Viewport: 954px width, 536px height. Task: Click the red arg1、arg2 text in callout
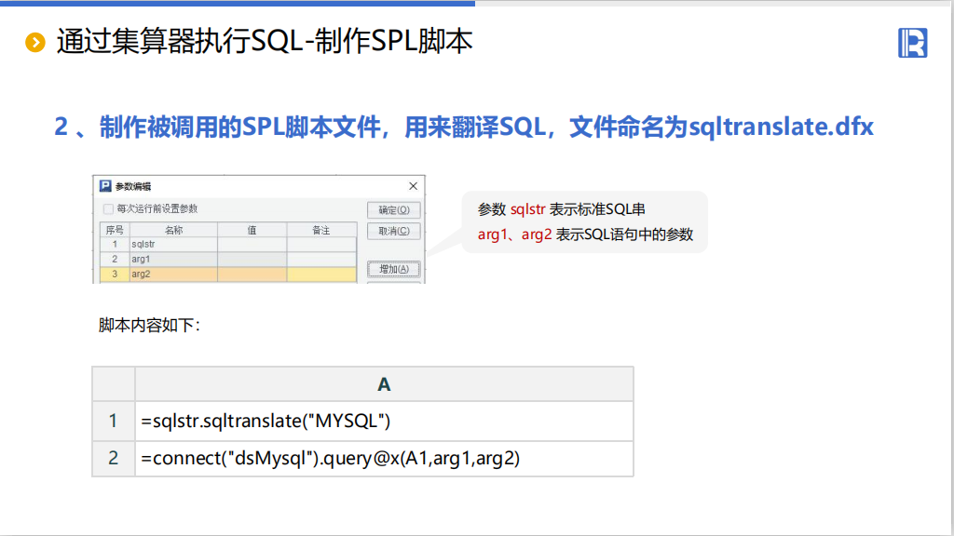pyautogui.click(x=514, y=234)
